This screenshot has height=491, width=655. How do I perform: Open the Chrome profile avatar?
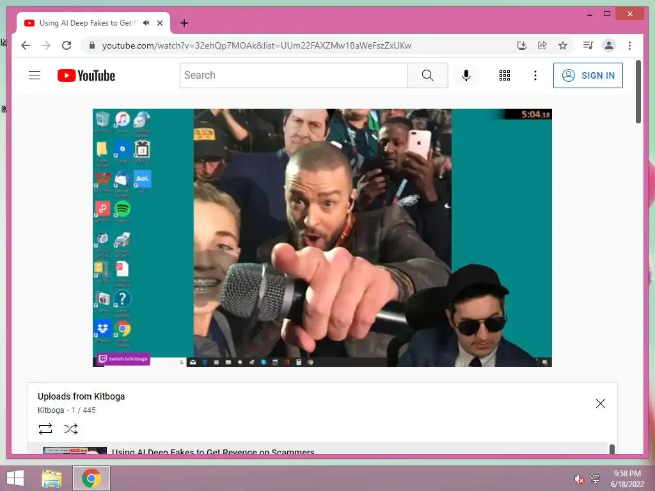tap(609, 45)
